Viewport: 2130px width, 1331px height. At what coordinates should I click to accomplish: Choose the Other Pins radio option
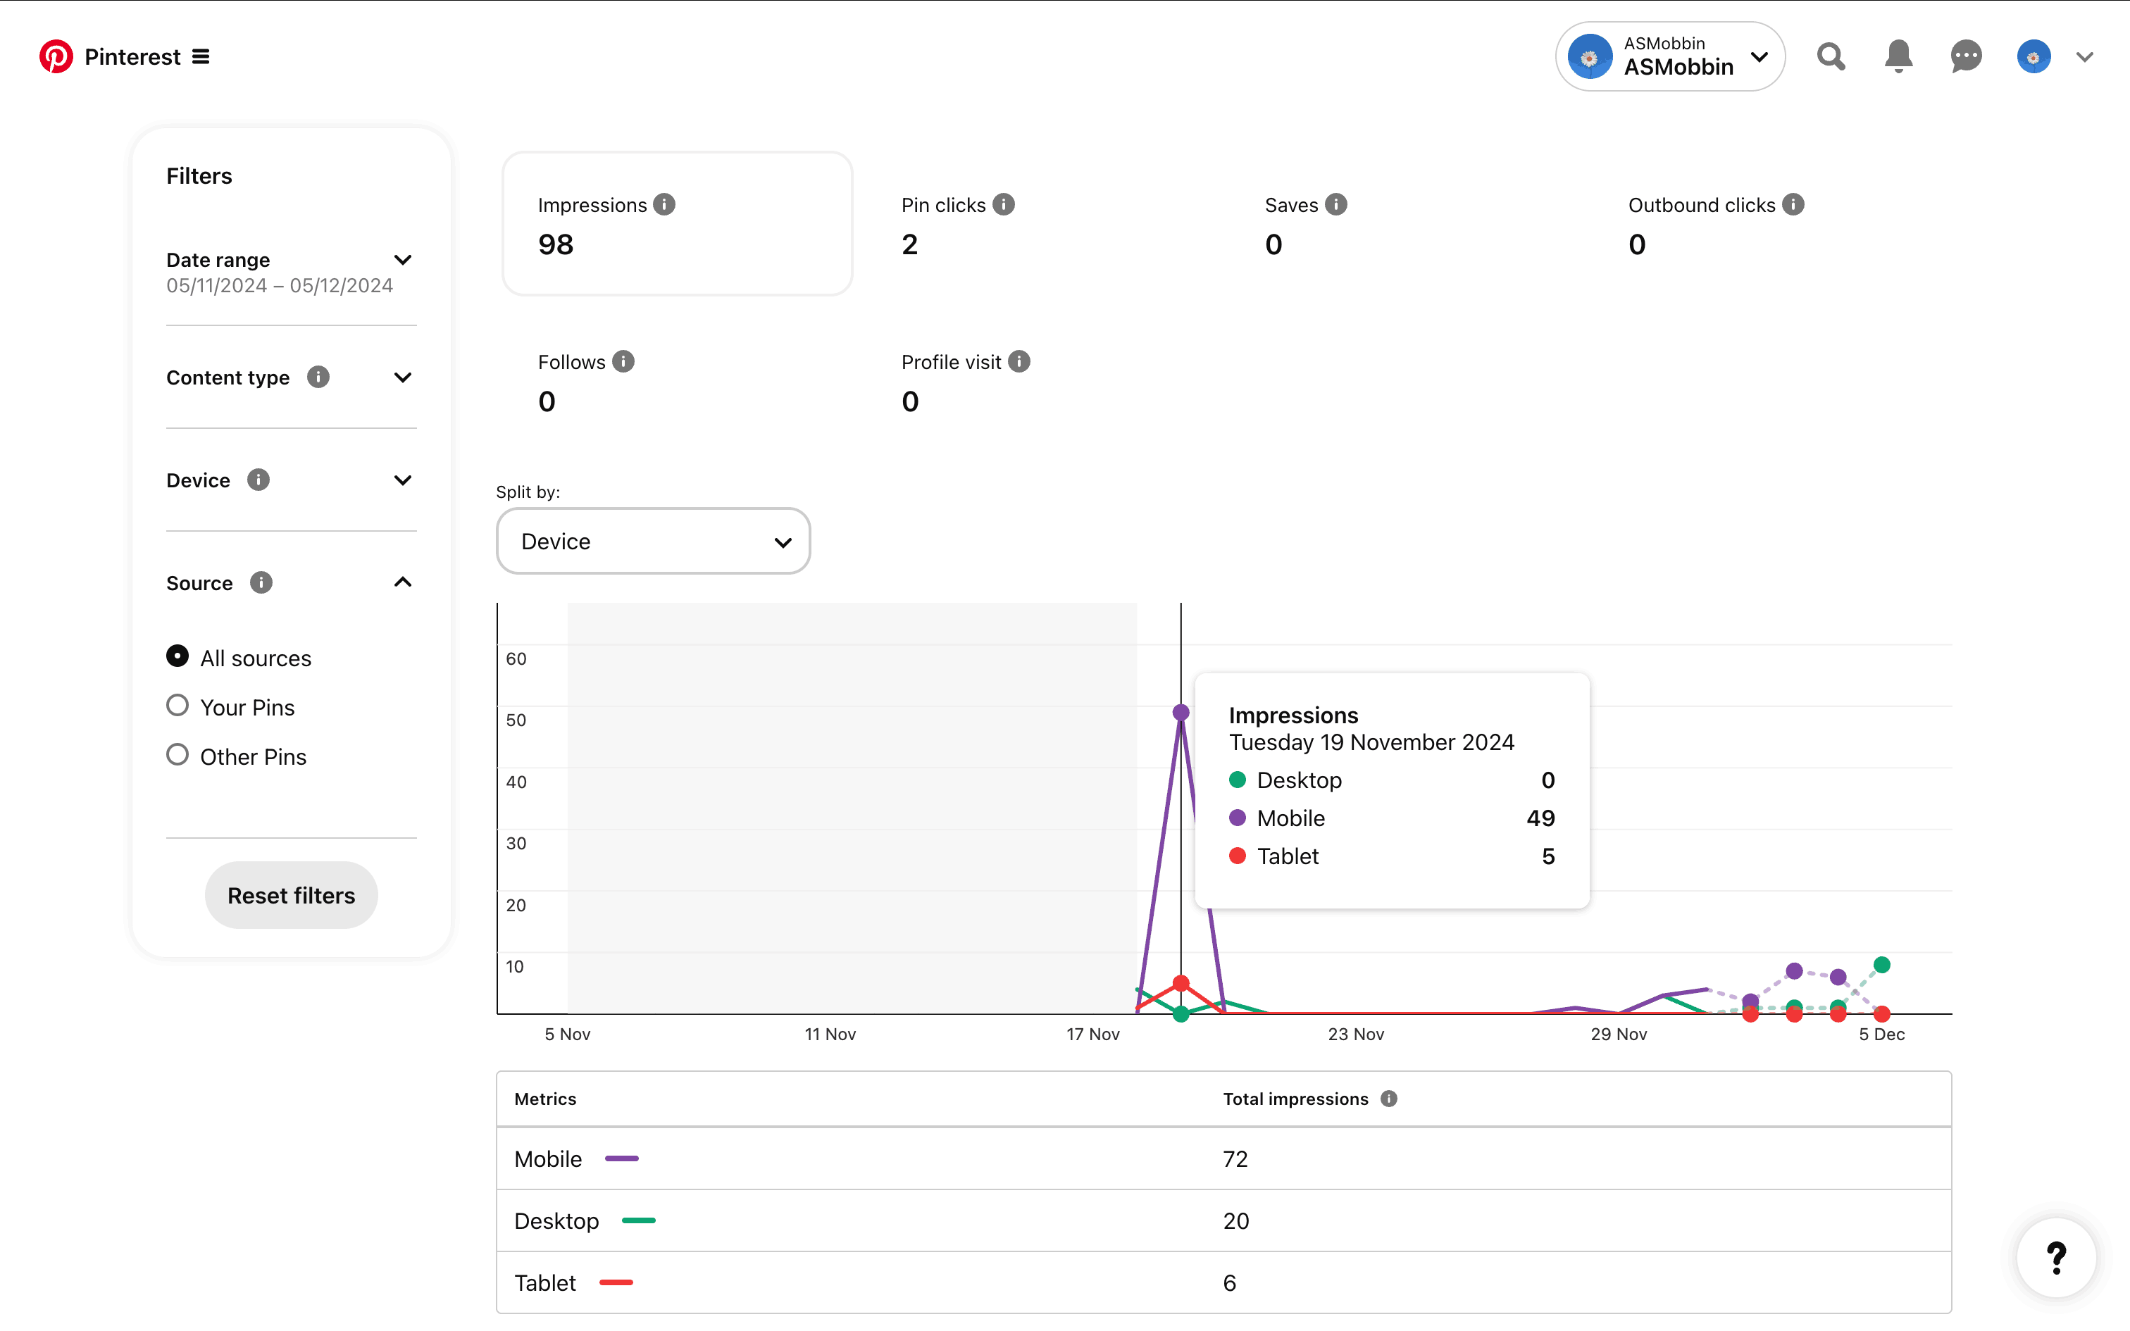coord(177,755)
